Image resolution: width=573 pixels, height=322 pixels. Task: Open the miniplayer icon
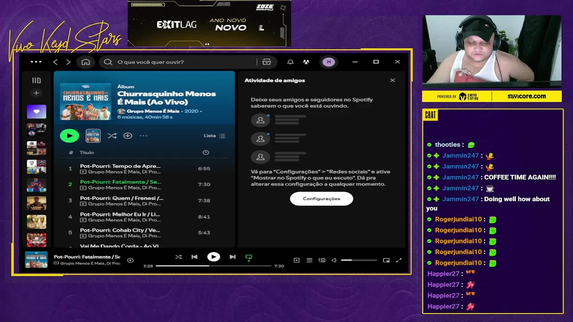(386, 260)
